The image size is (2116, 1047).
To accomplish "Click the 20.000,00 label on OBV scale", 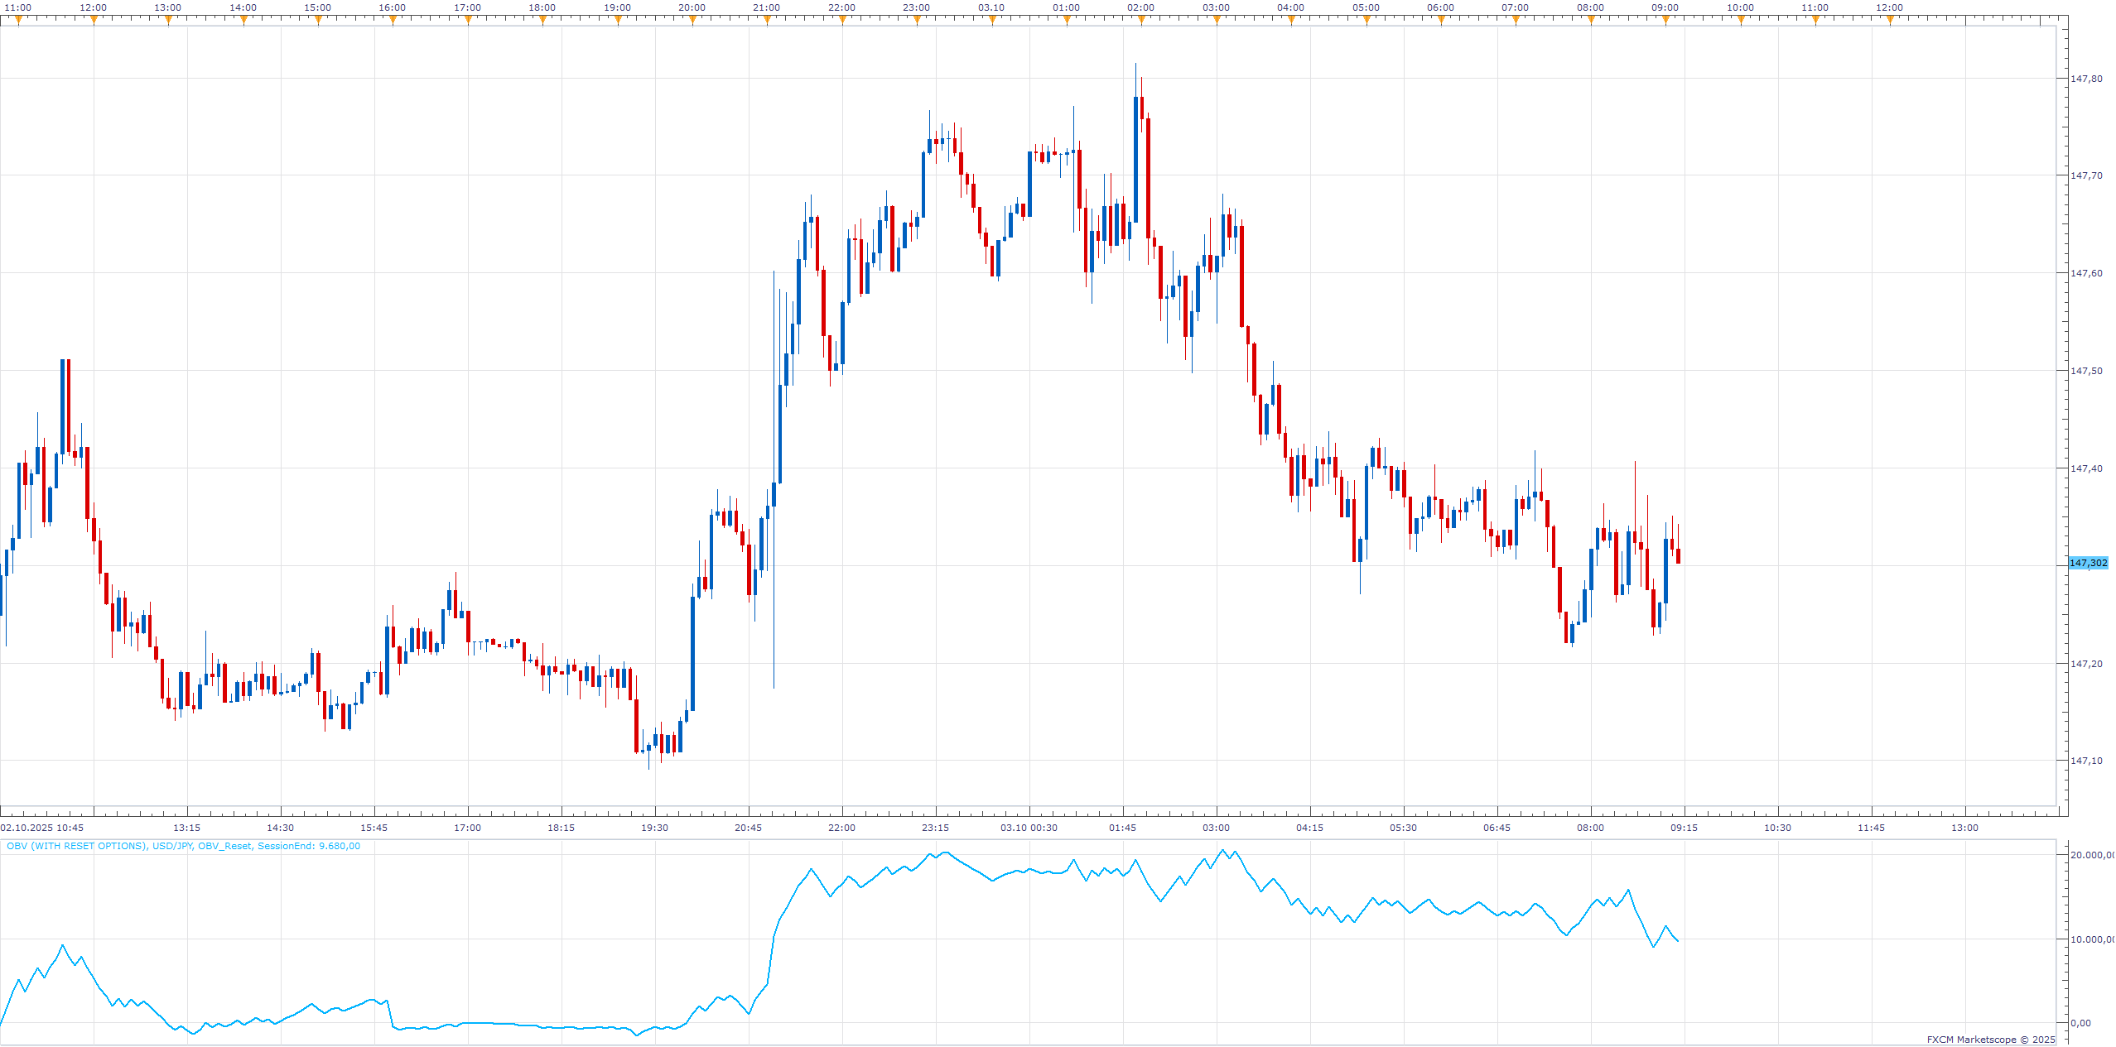I will [2092, 855].
